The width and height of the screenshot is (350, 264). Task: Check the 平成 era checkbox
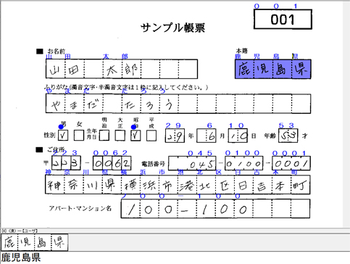(x=151, y=136)
